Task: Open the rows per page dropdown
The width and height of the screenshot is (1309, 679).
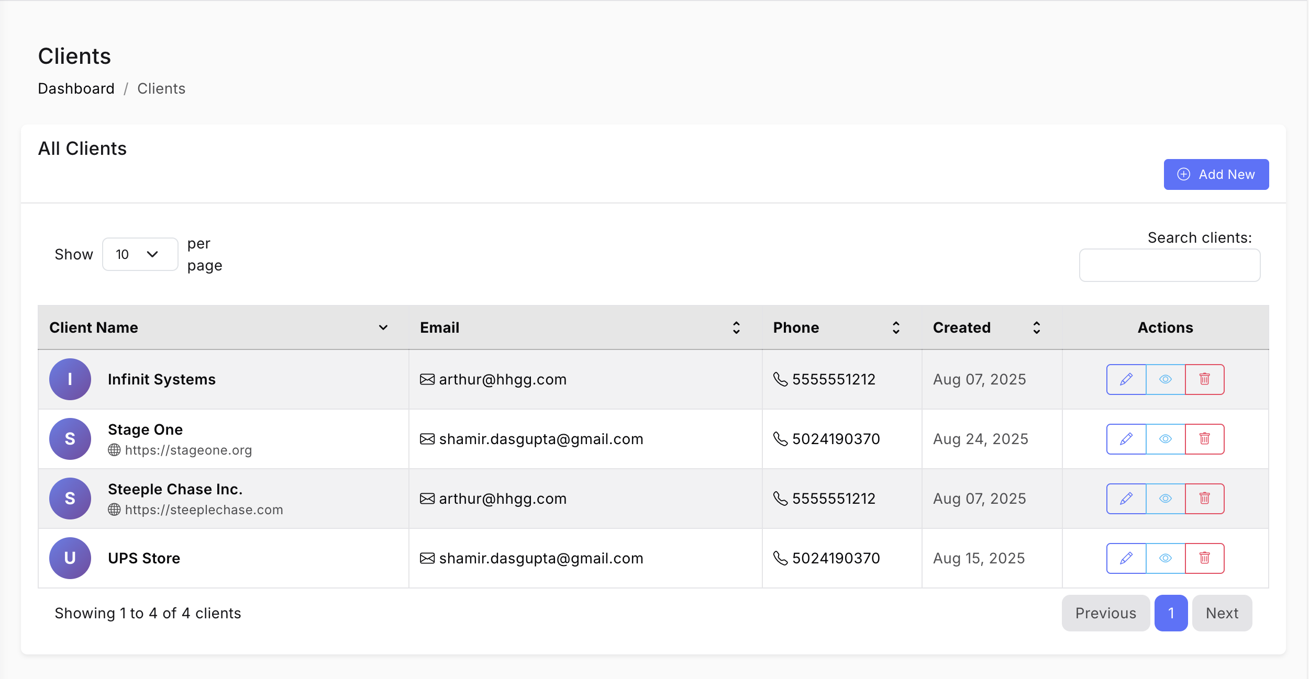Action: pyautogui.click(x=140, y=254)
